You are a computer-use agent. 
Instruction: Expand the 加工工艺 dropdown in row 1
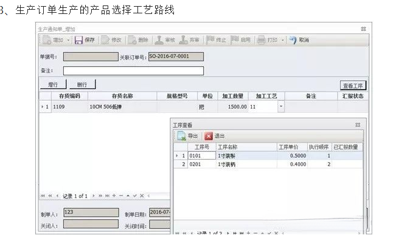[281, 106]
